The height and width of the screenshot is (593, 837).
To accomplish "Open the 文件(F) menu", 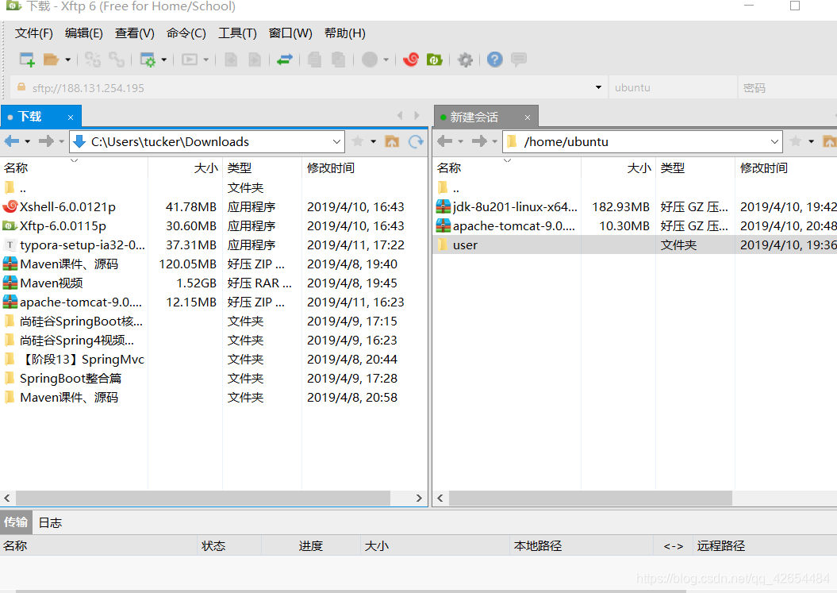I will 33,33.
